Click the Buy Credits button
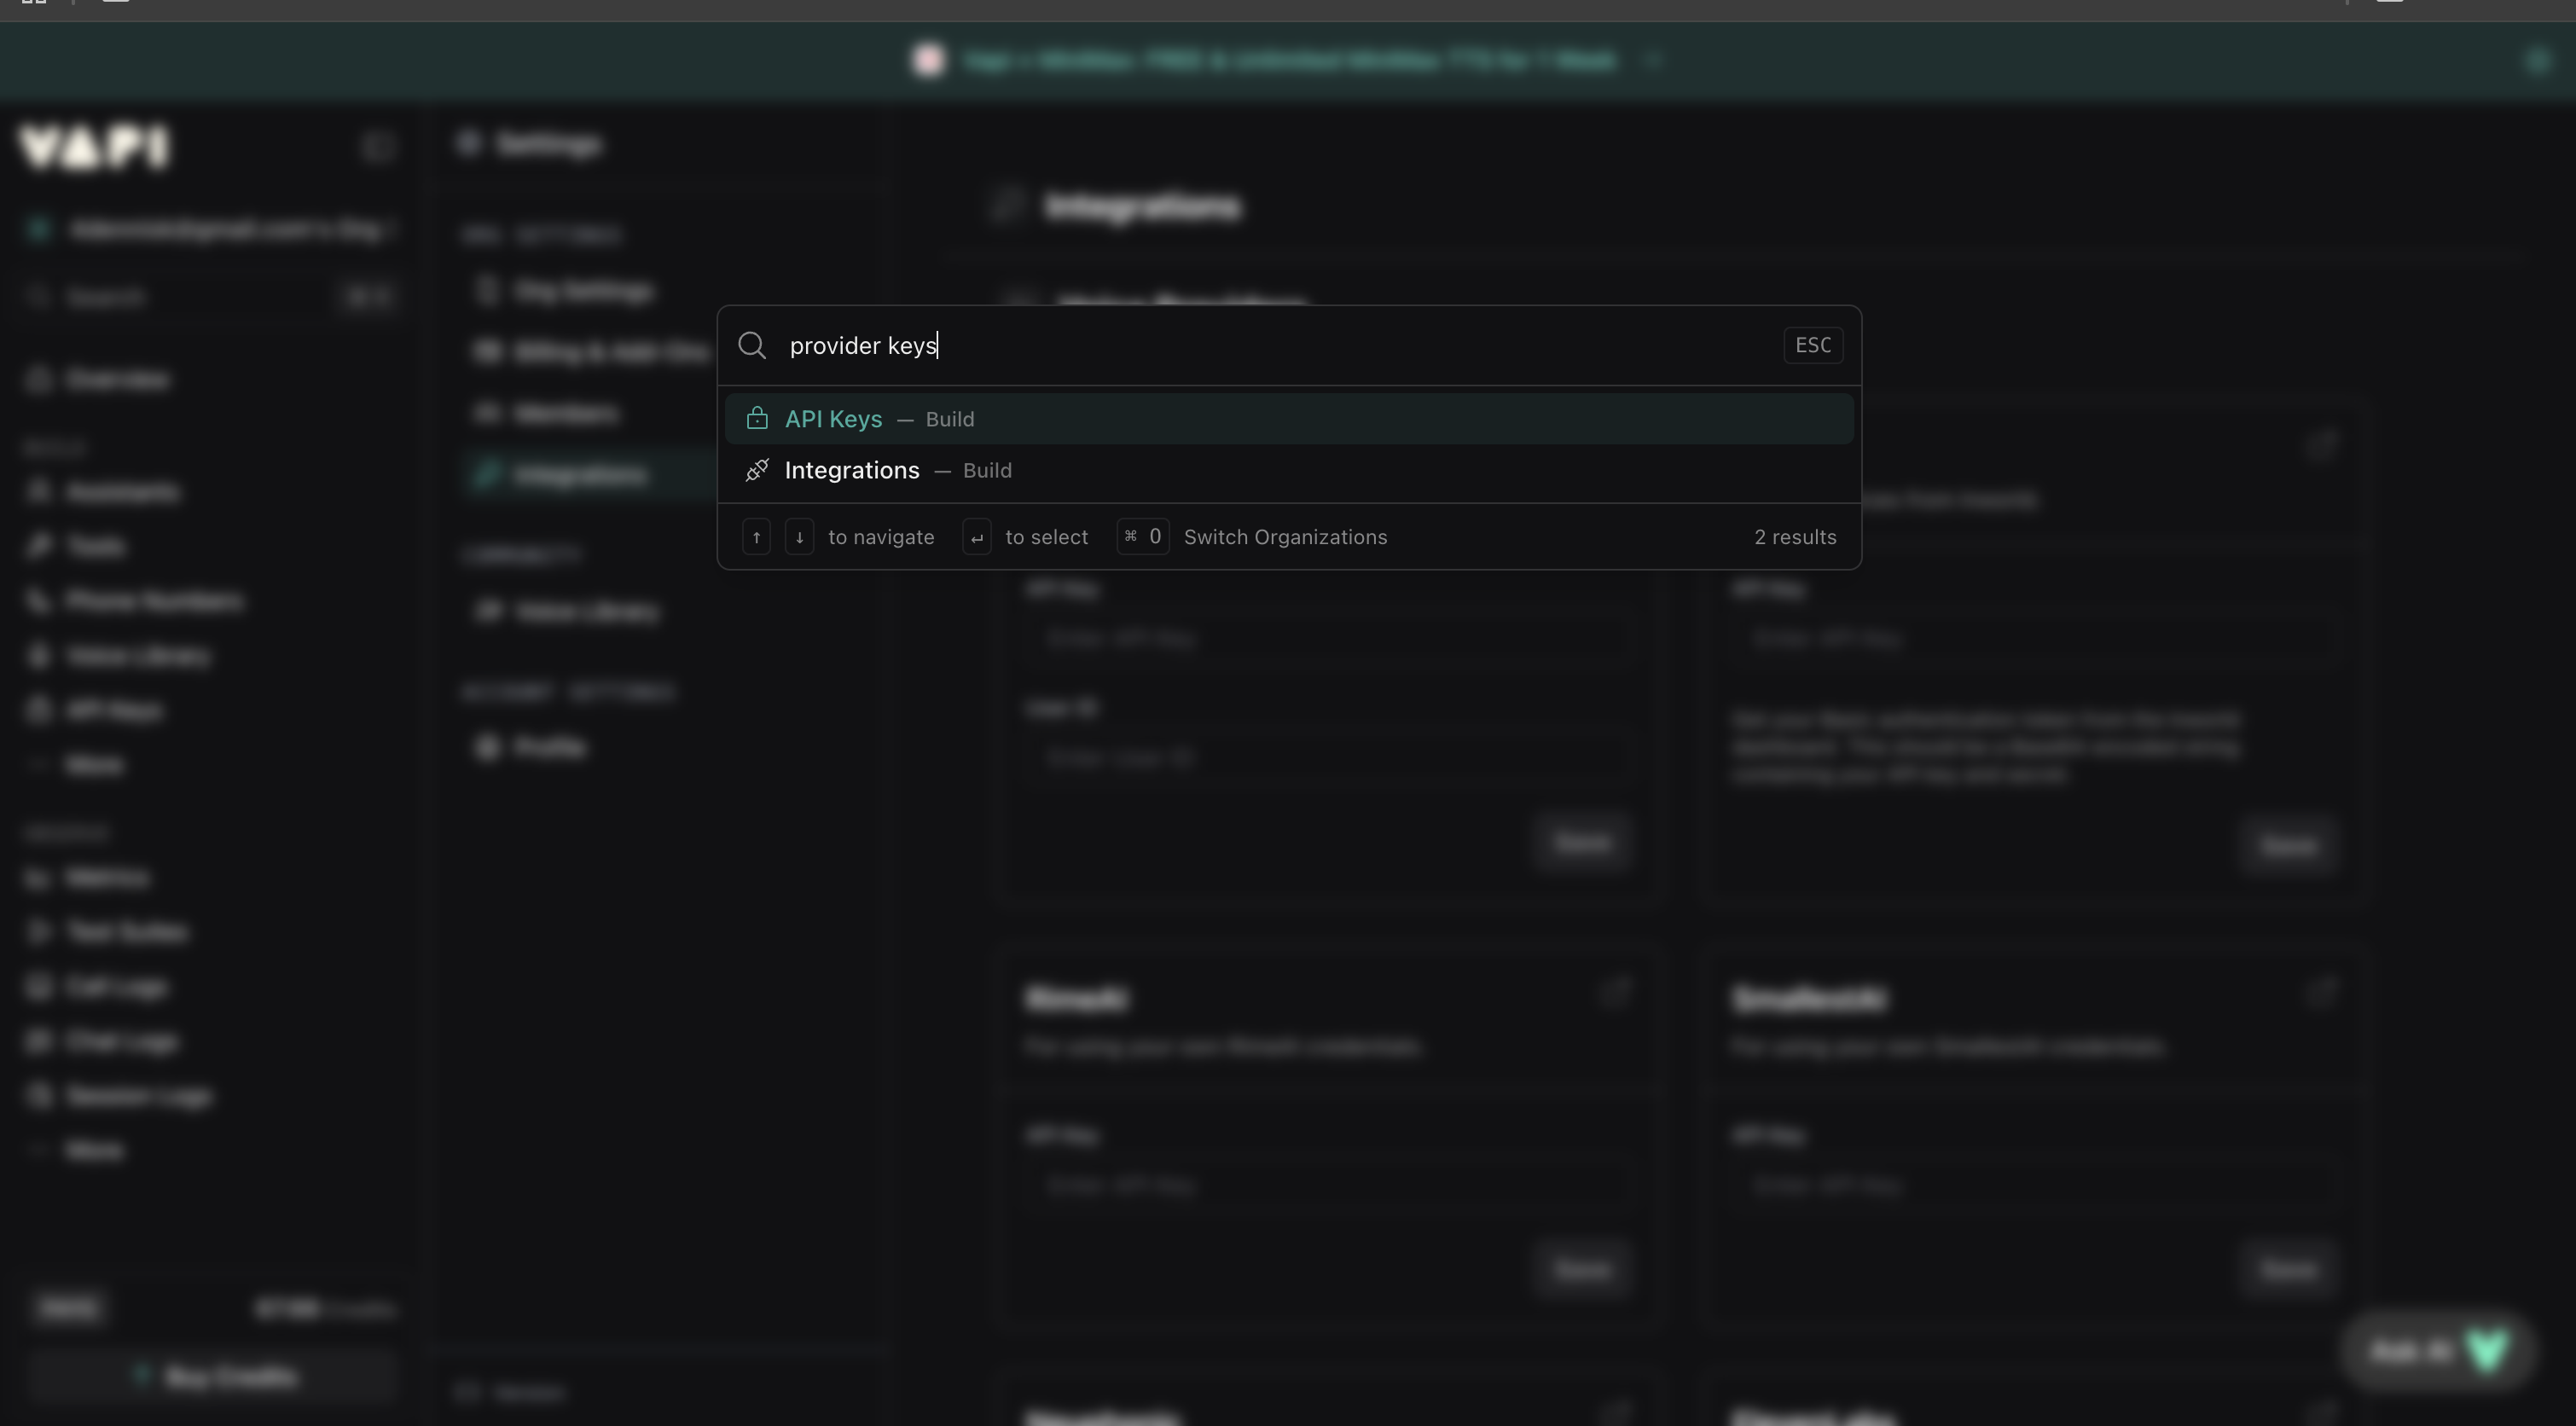 click(213, 1374)
